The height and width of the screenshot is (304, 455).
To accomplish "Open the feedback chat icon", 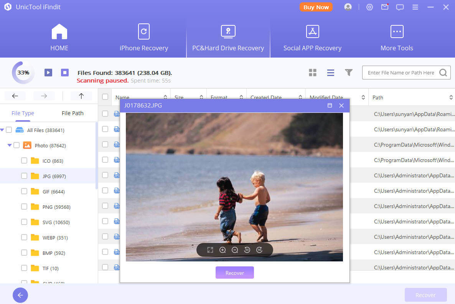I will pyautogui.click(x=400, y=7).
